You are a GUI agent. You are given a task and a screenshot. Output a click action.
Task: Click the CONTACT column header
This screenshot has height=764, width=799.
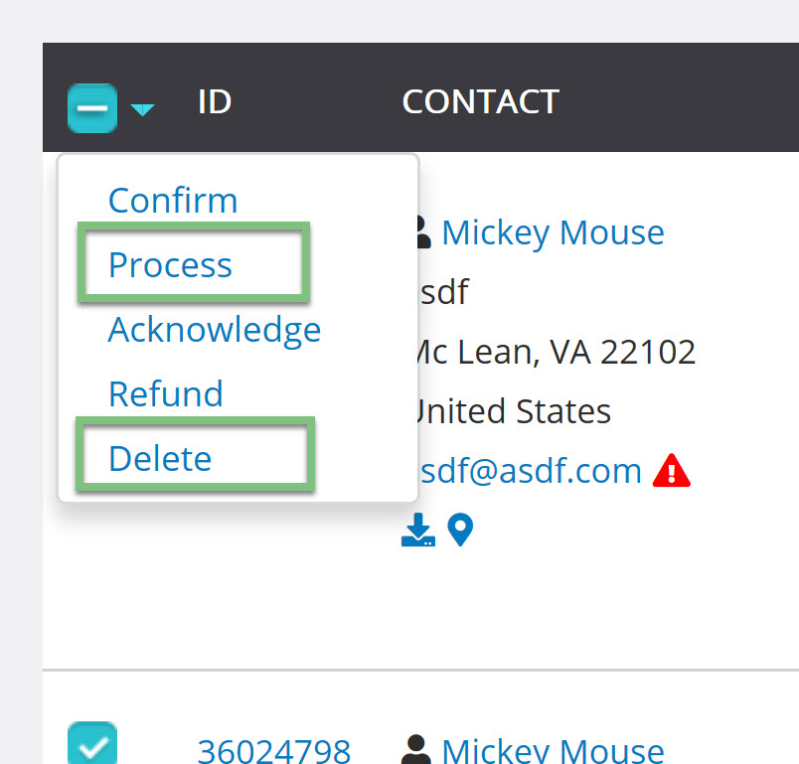click(x=481, y=101)
